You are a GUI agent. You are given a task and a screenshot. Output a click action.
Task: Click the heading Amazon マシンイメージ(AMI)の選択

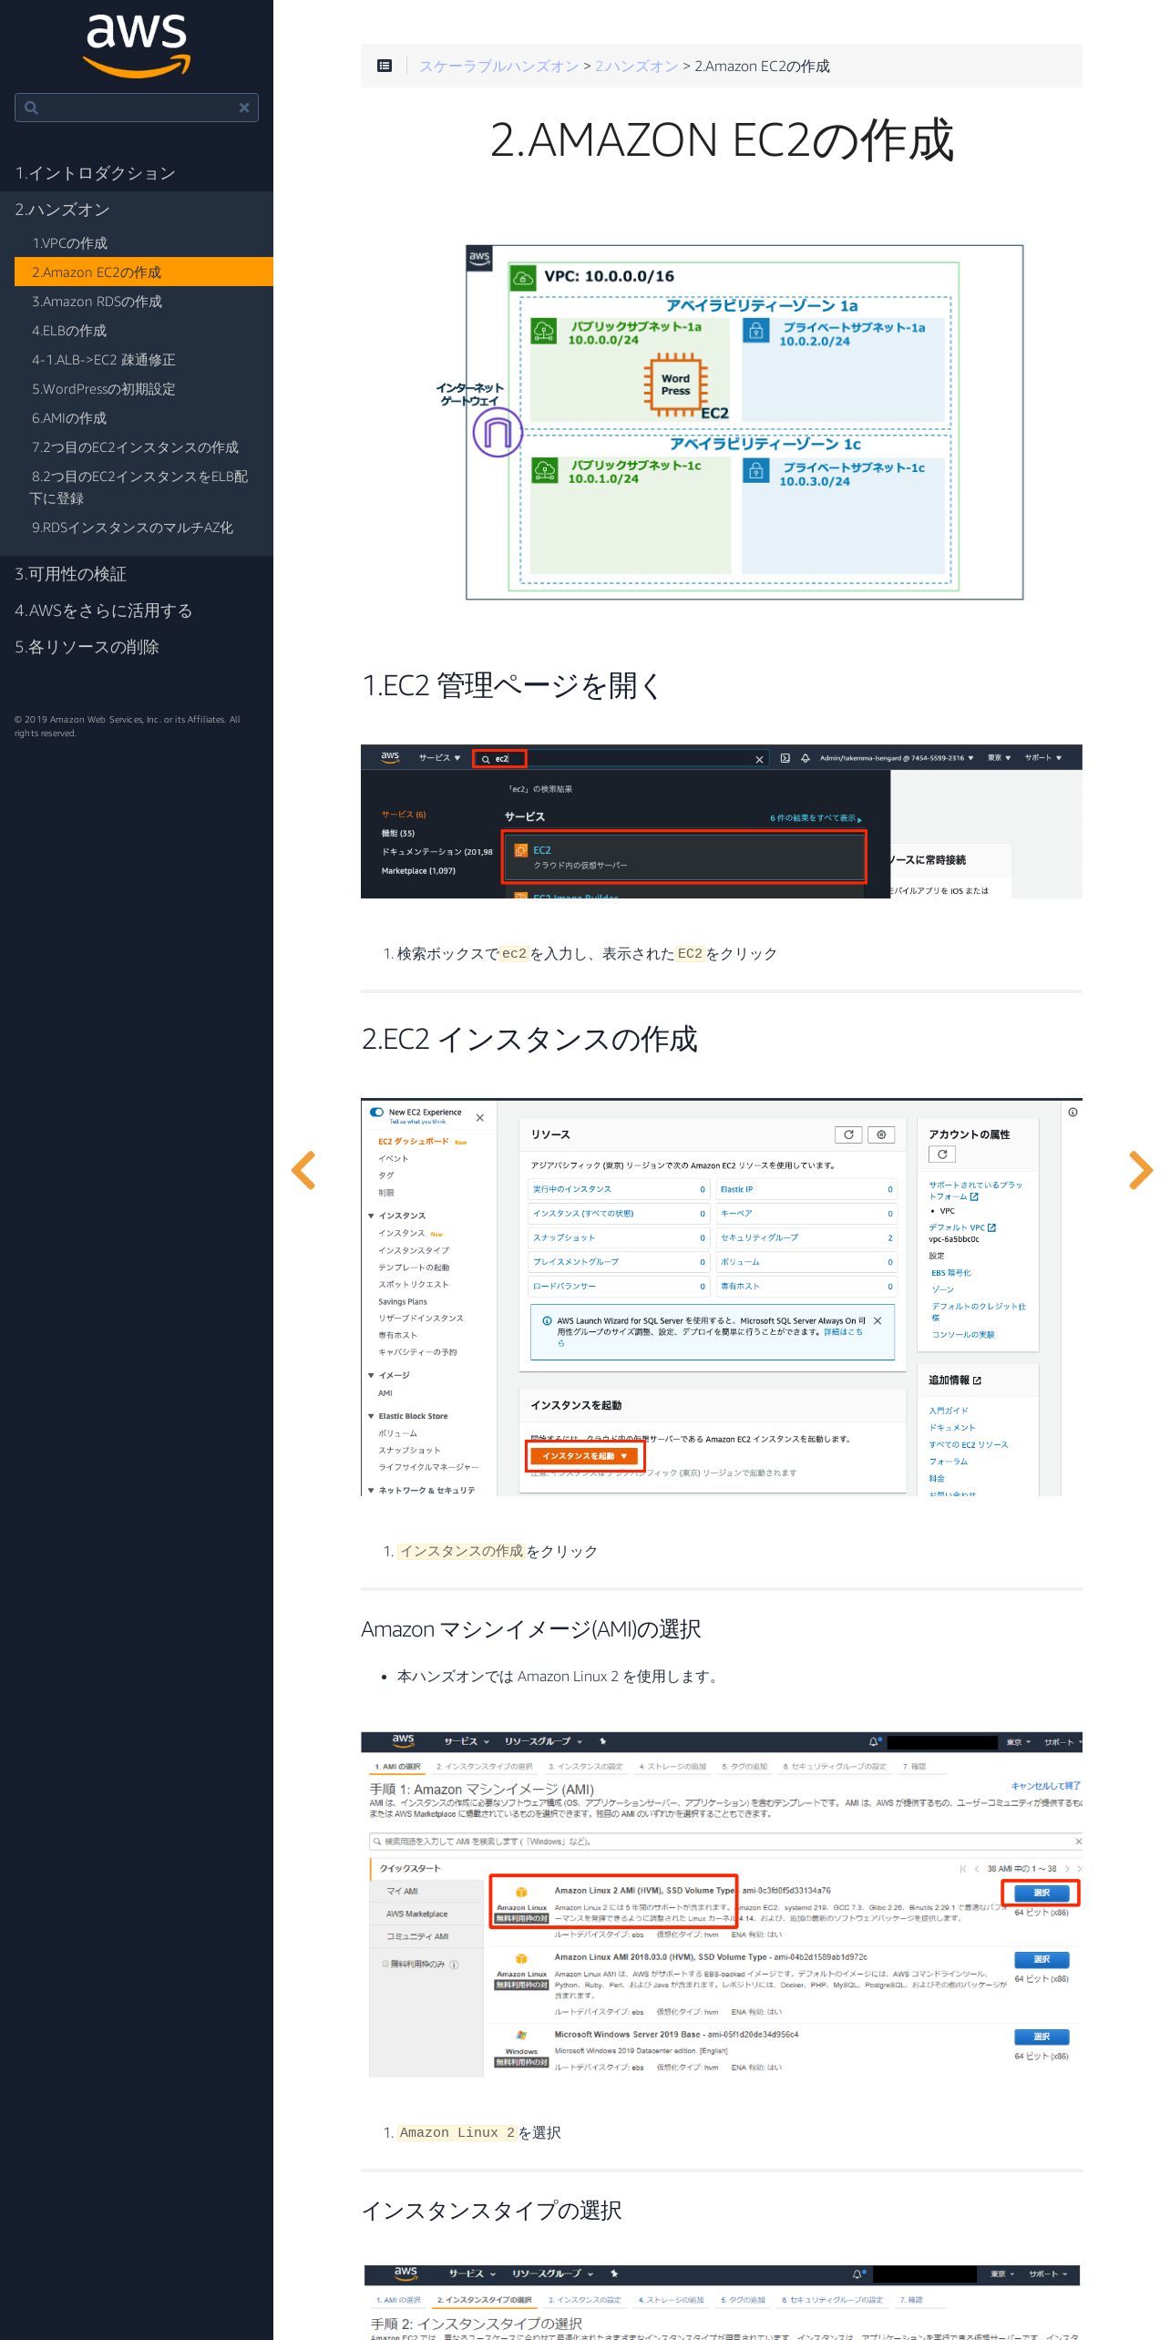[531, 1629]
